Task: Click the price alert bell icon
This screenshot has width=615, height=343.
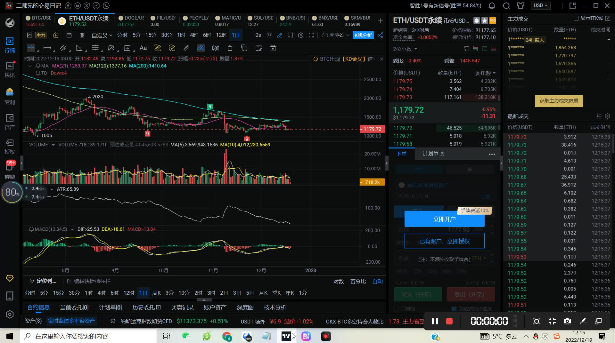Action: 477,20
